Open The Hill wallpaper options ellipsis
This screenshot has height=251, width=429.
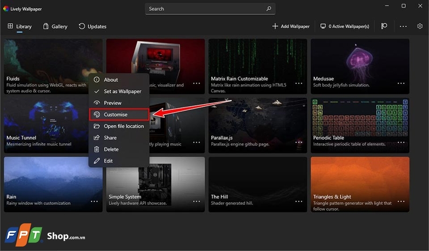[299, 202]
